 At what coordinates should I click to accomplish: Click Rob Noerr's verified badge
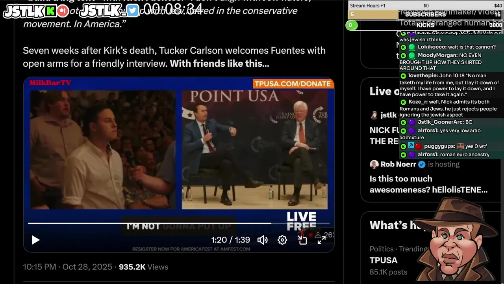tap(422, 164)
